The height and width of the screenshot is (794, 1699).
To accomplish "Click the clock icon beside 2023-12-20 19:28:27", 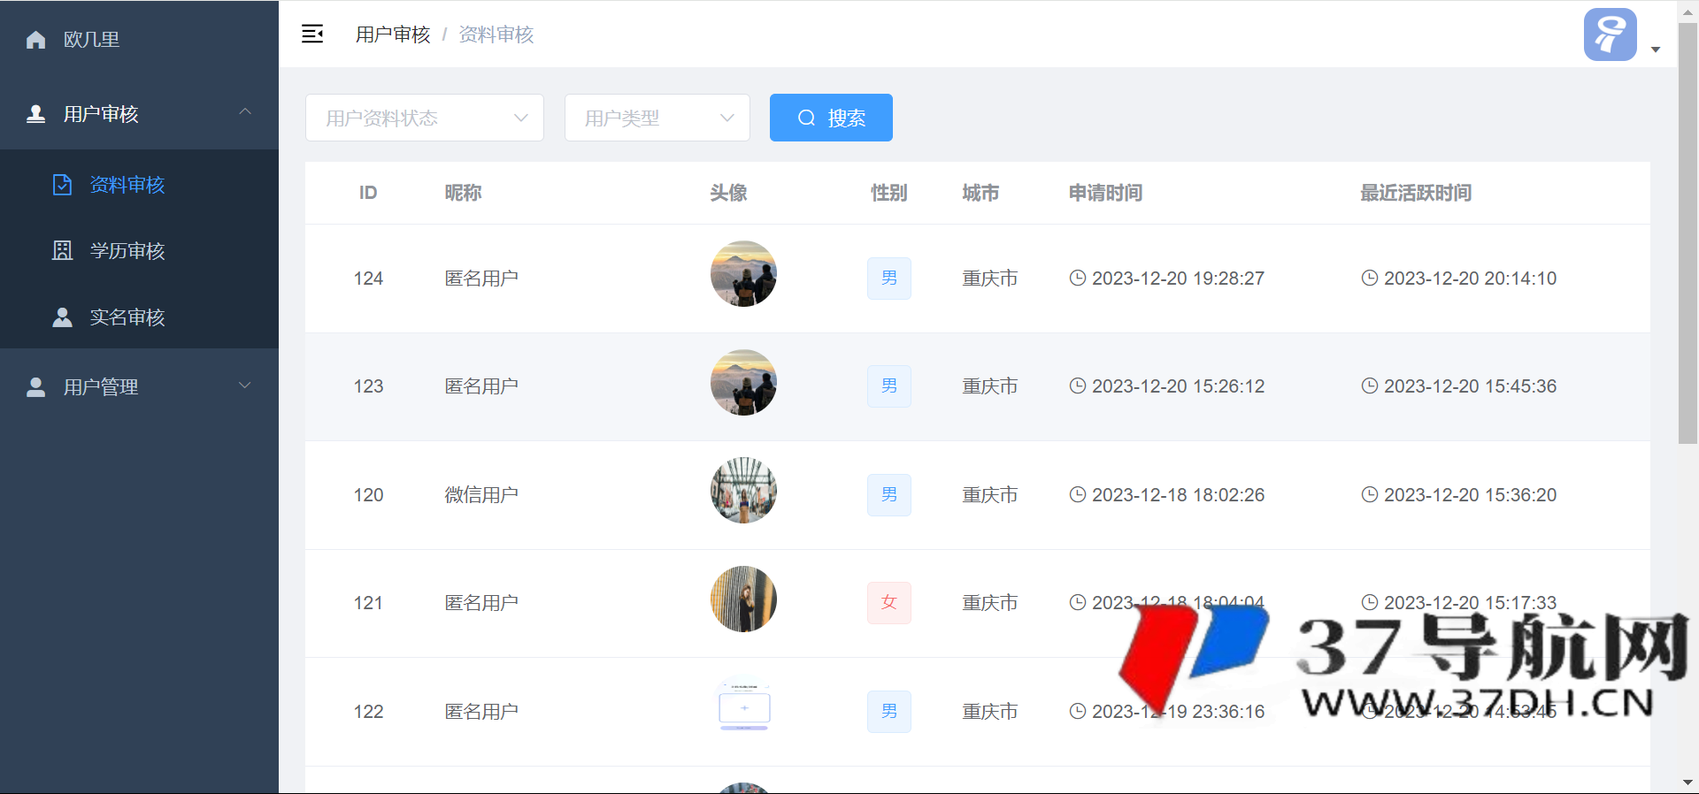I will coord(1078,278).
